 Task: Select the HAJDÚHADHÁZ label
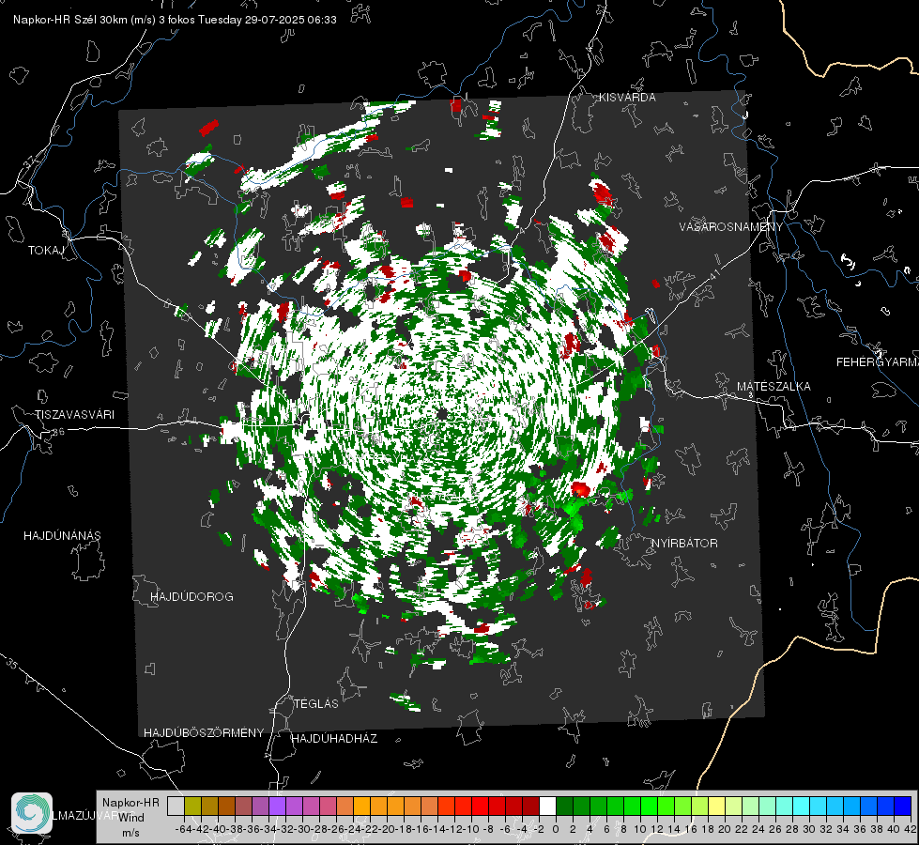(334, 739)
